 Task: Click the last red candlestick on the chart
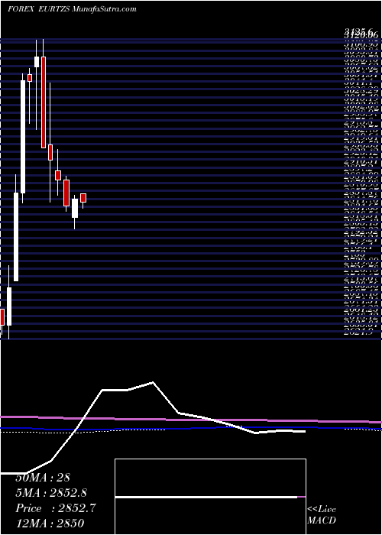(x=83, y=198)
